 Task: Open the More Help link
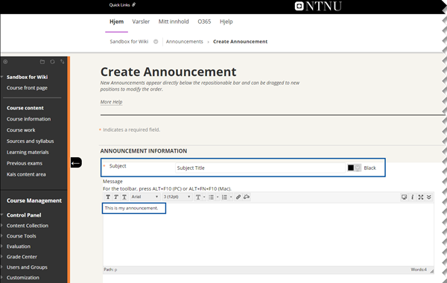tap(111, 102)
